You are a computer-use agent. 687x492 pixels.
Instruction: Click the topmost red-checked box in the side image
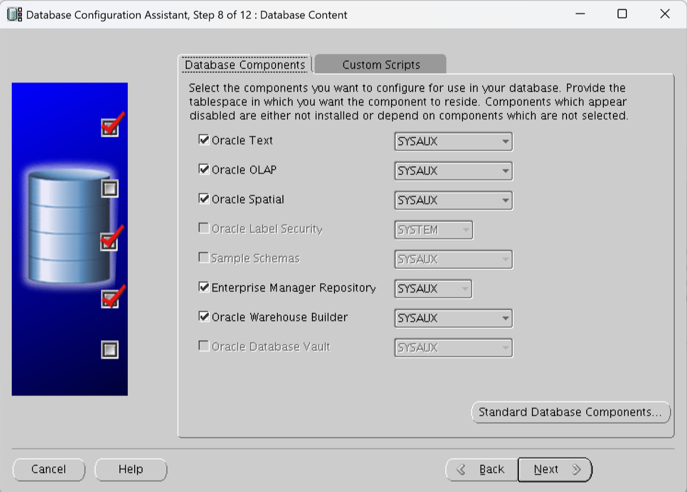[111, 125]
